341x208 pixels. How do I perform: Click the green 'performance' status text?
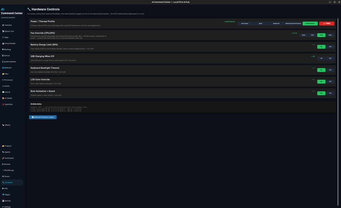point(229,22)
